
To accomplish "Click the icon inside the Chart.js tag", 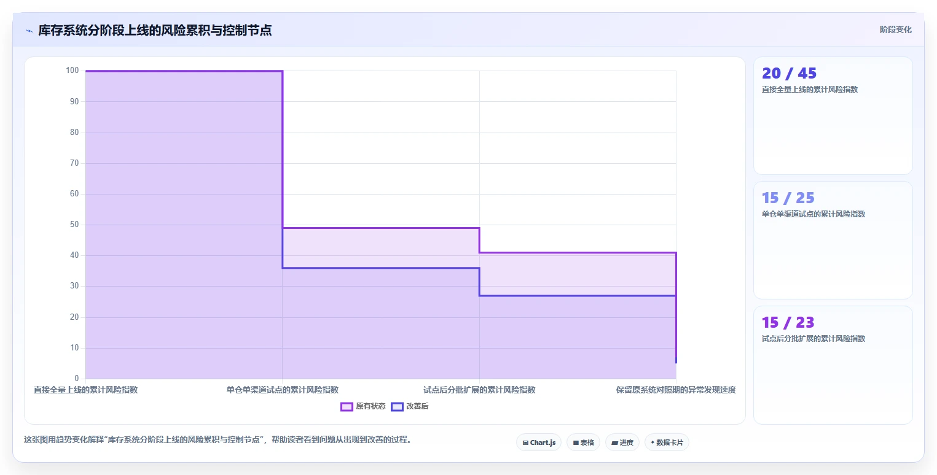I will [525, 442].
